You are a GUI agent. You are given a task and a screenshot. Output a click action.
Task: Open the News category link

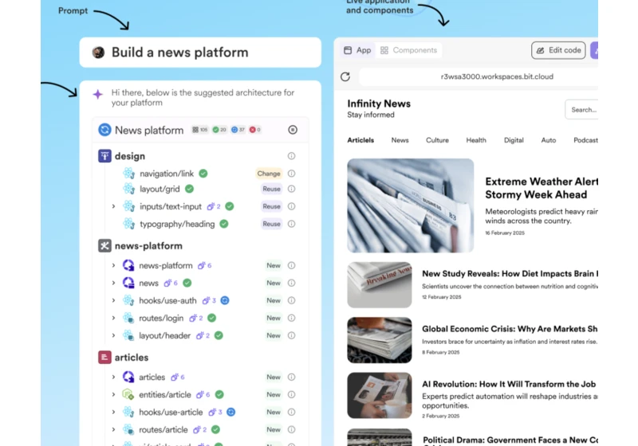coord(400,140)
